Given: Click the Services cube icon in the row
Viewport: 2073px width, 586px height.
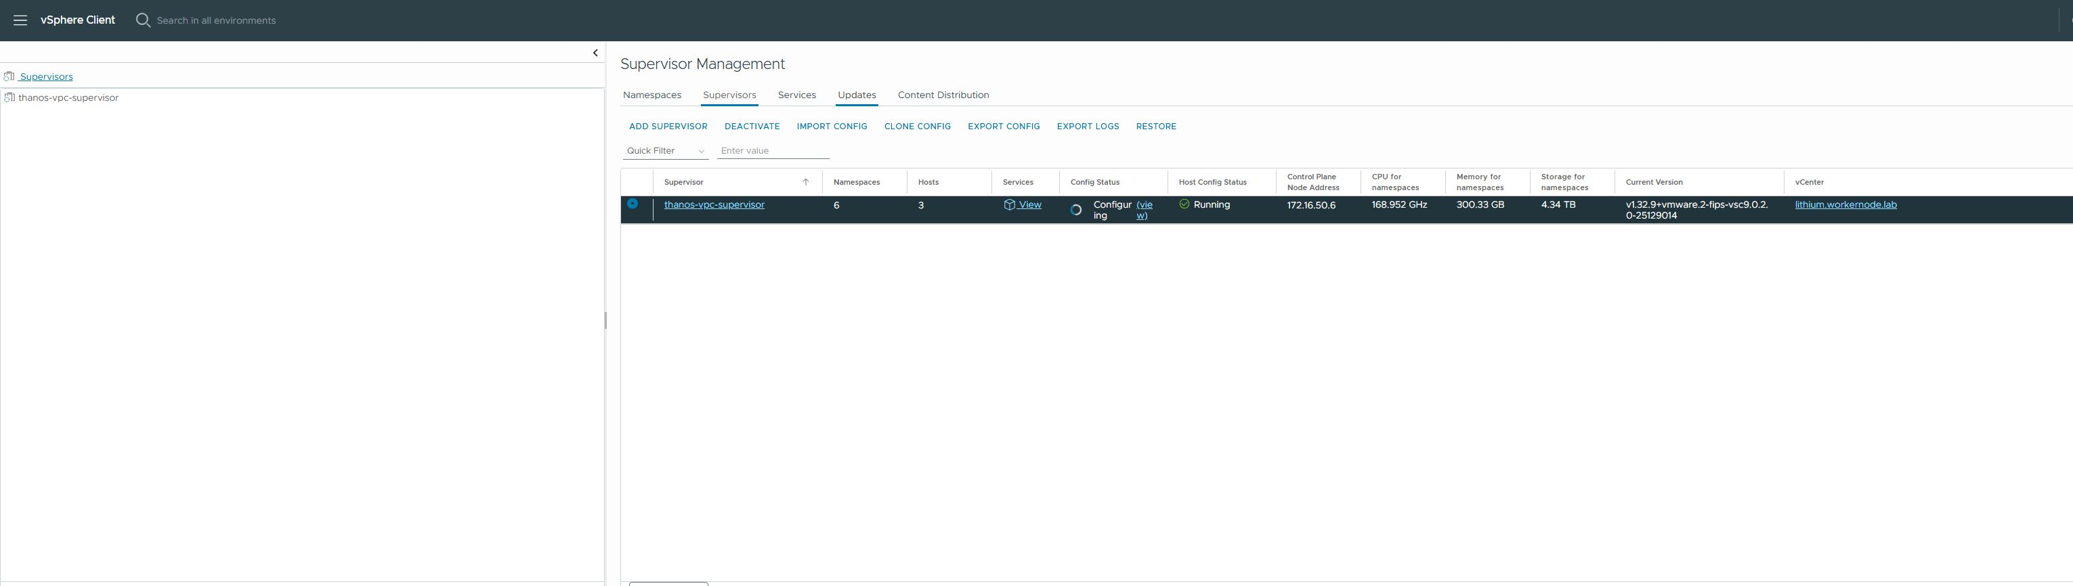Looking at the screenshot, I should pyautogui.click(x=1009, y=205).
